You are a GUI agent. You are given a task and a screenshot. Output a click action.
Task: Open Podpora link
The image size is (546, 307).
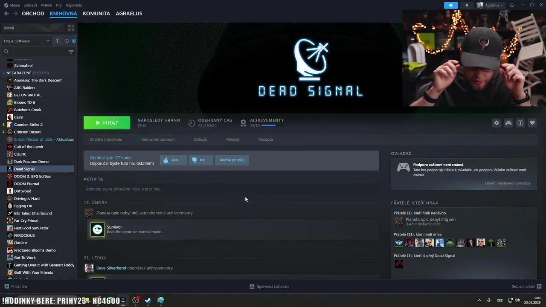point(266,139)
